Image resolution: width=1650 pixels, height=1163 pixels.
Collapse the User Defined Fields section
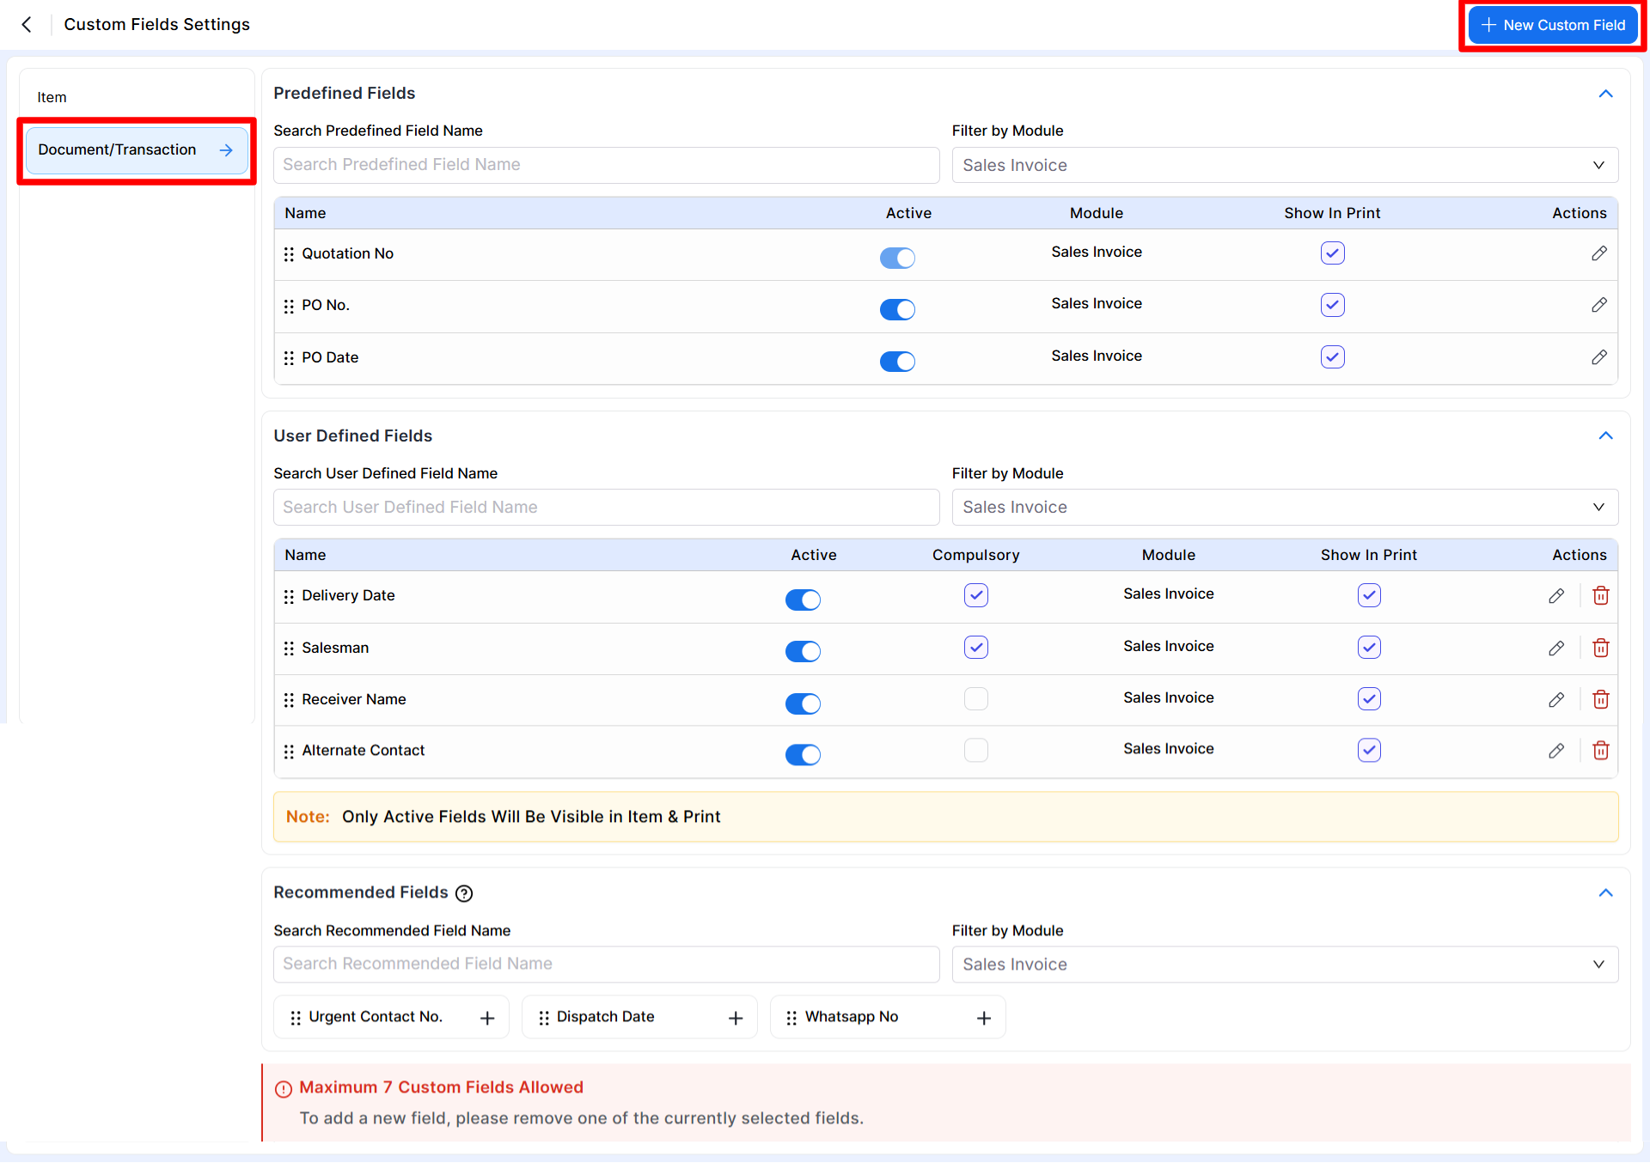1605,435
